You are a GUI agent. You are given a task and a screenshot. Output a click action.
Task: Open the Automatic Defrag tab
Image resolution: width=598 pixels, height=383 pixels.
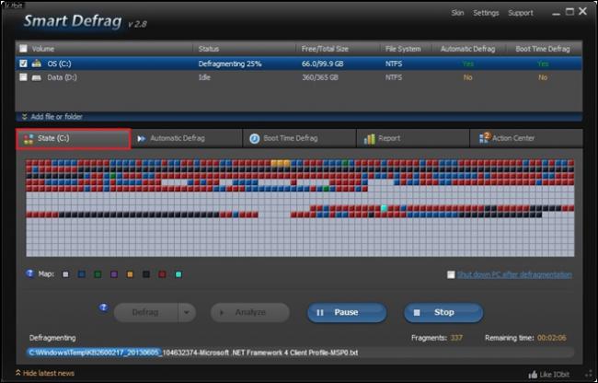click(186, 138)
